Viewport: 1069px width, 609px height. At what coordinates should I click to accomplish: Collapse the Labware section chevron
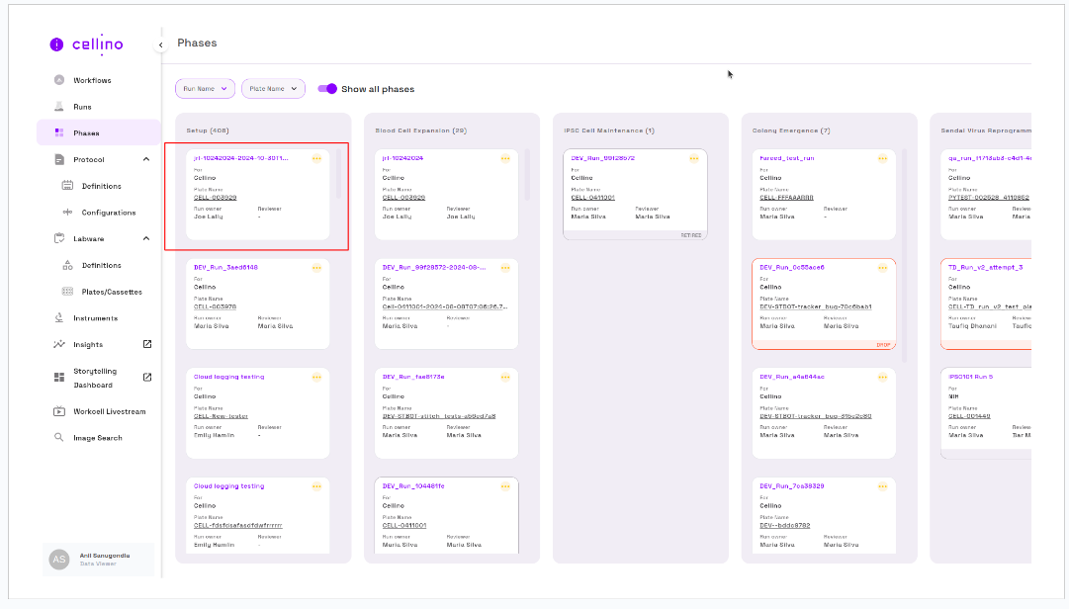point(146,238)
